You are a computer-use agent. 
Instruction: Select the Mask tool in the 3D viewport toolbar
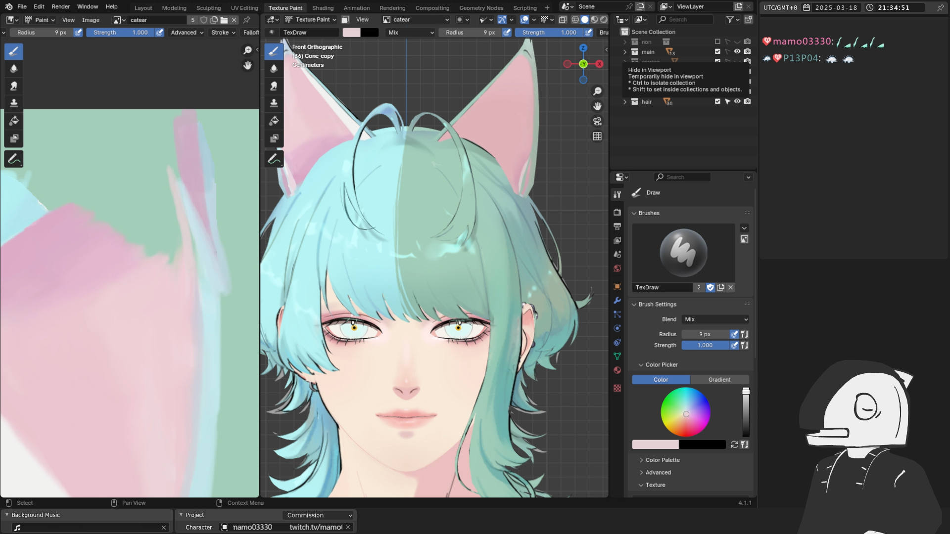click(x=274, y=138)
